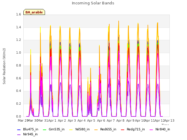Click the Grn535_in green legend swatch

click(x=44, y=129)
